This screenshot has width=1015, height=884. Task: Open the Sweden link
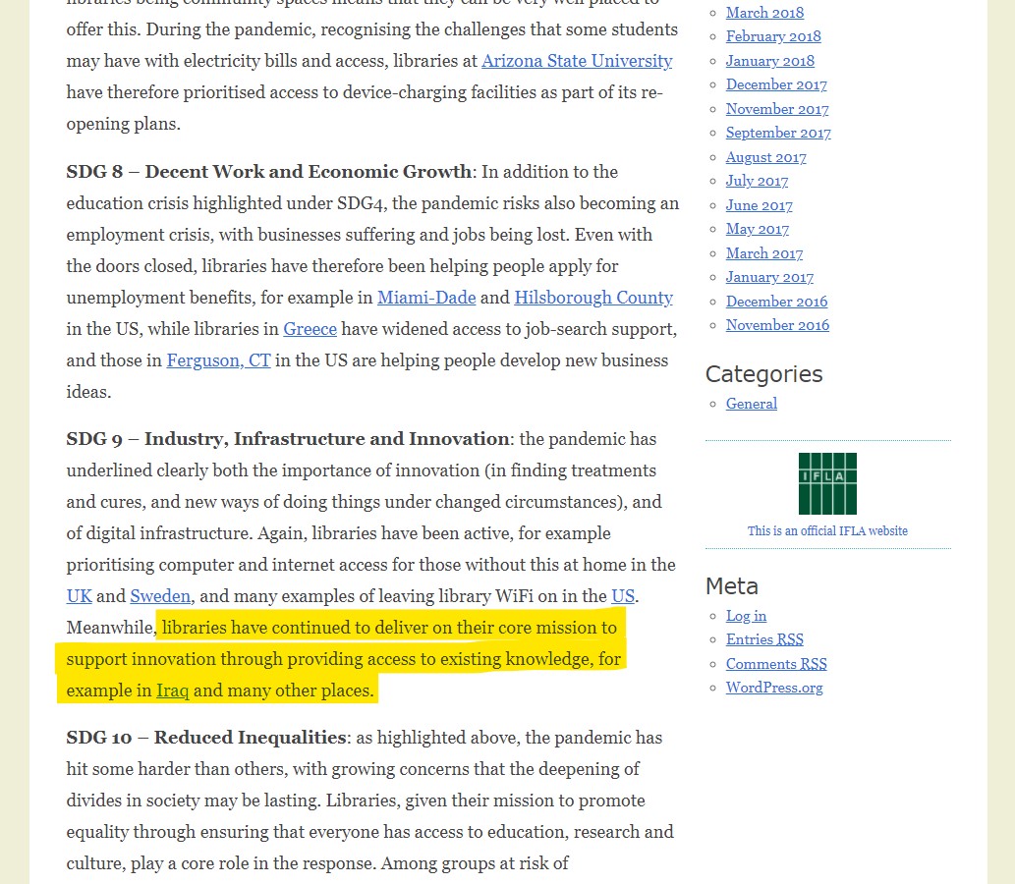click(160, 596)
